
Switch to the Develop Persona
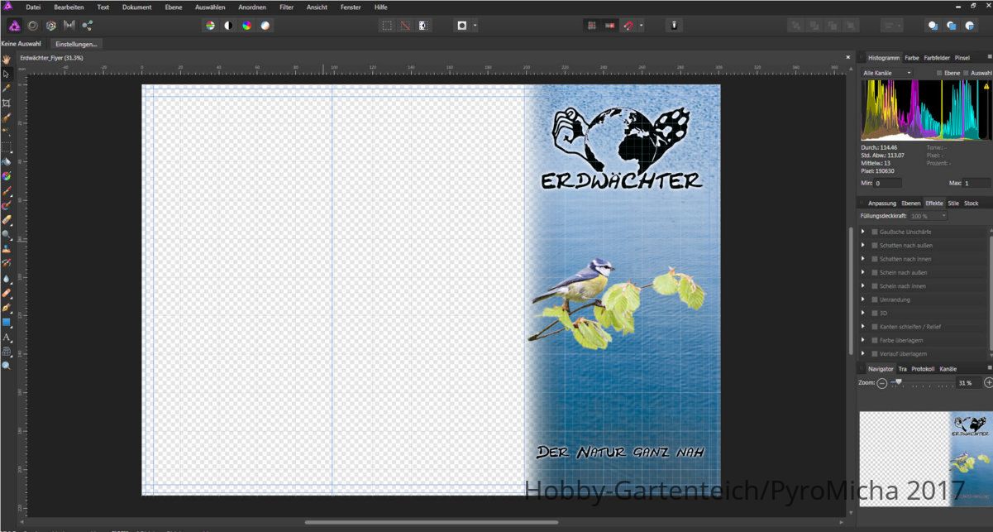pyautogui.click(x=50, y=26)
